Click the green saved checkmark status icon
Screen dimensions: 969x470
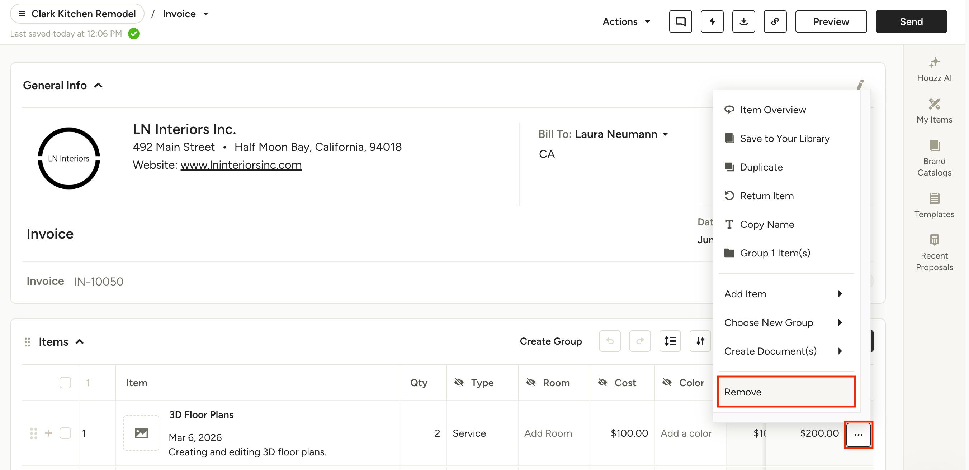tap(133, 34)
